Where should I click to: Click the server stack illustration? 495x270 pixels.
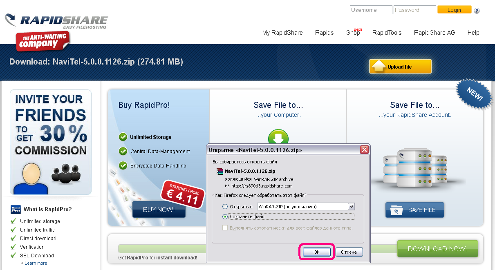(x=414, y=169)
